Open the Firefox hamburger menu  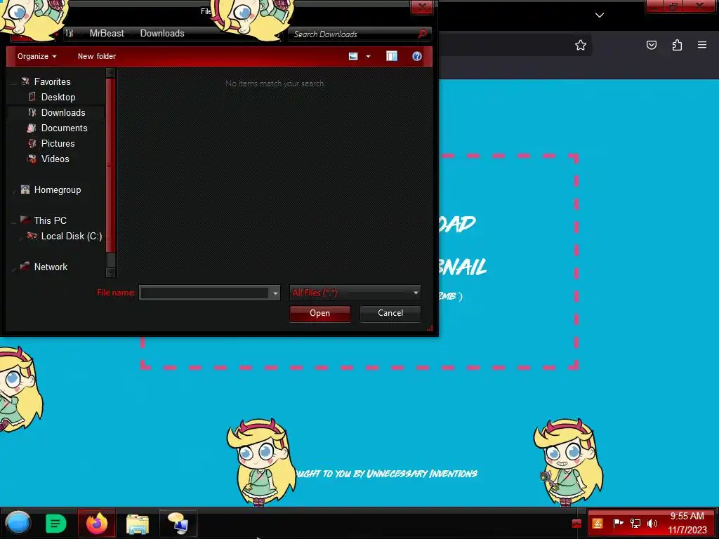702,45
